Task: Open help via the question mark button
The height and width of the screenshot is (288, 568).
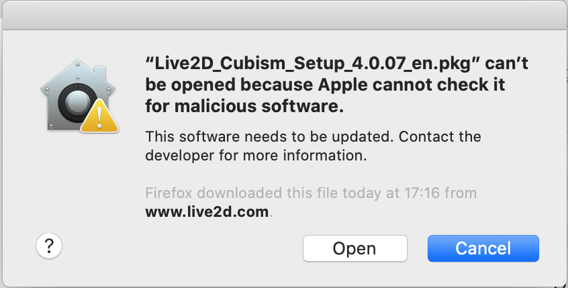Action: pyautogui.click(x=49, y=246)
